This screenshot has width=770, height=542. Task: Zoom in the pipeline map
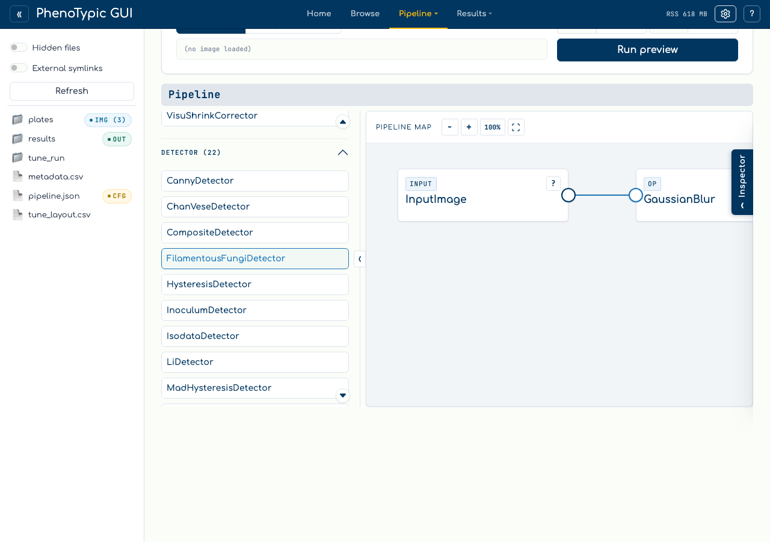(x=469, y=127)
